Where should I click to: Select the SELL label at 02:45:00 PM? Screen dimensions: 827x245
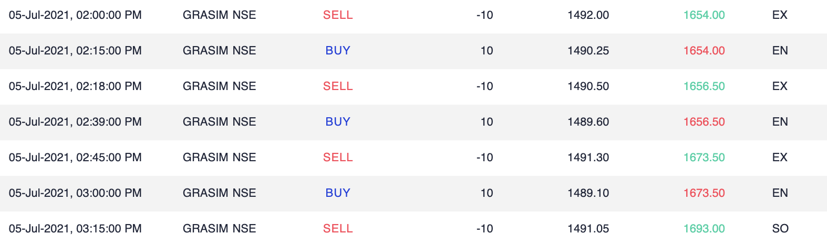click(x=338, y=158)
